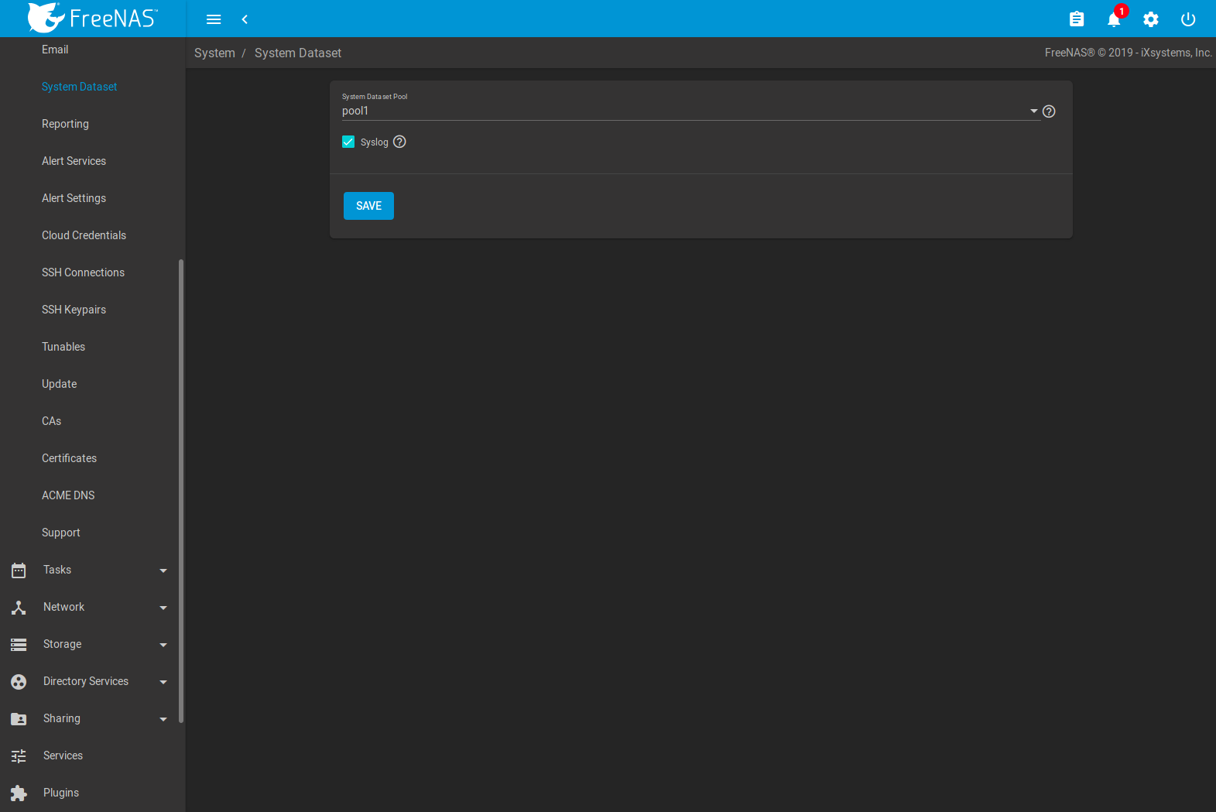Click the Storage disks icon
1216x812 pixels.
[x=19, y=645]
